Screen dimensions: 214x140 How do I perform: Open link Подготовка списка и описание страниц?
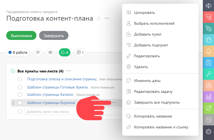62,79
